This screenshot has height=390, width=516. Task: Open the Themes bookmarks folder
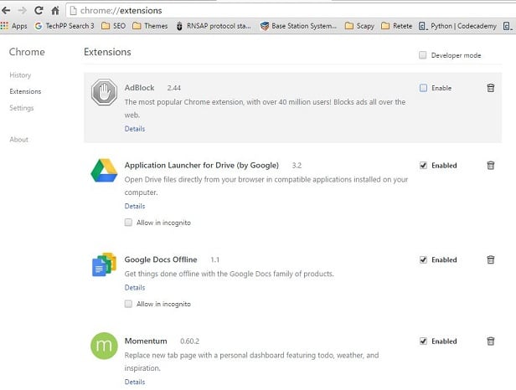click(x=150, y=26)
